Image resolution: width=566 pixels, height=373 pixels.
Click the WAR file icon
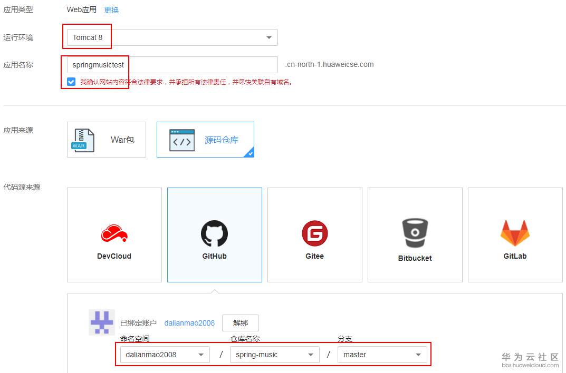pos(83,140)
